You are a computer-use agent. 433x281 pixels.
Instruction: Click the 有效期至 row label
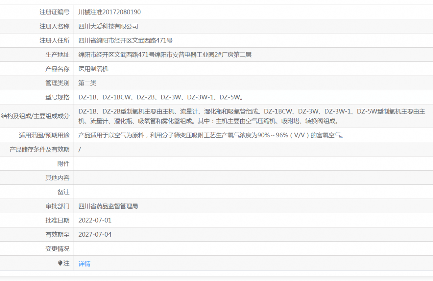[57, 235]
